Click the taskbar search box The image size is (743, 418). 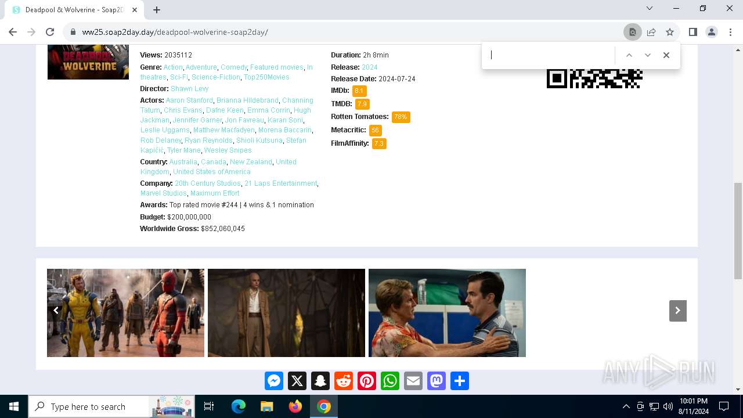coord(111,406)
